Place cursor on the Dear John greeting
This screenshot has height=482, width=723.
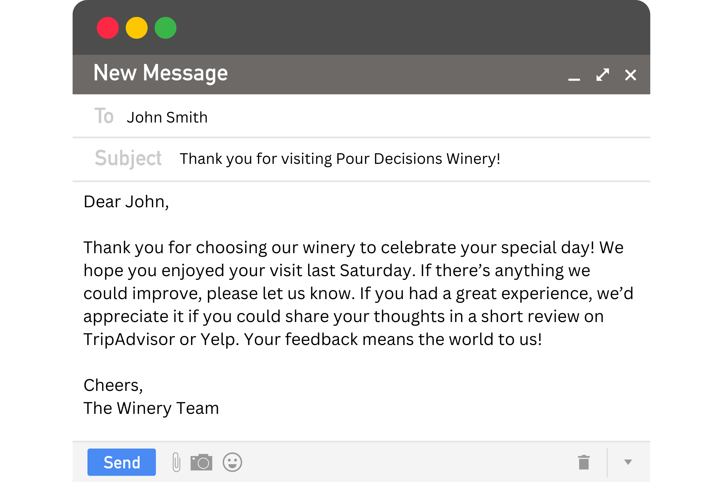[x=126, y=202]
